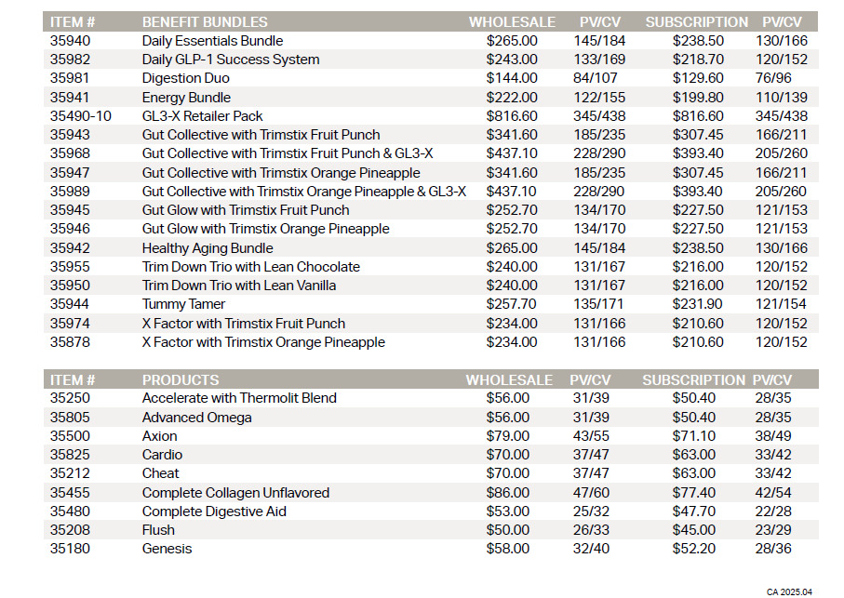
Task: Select Complete Collagen Unflavored
Action: pyautogui.click(x=235, y=493)
